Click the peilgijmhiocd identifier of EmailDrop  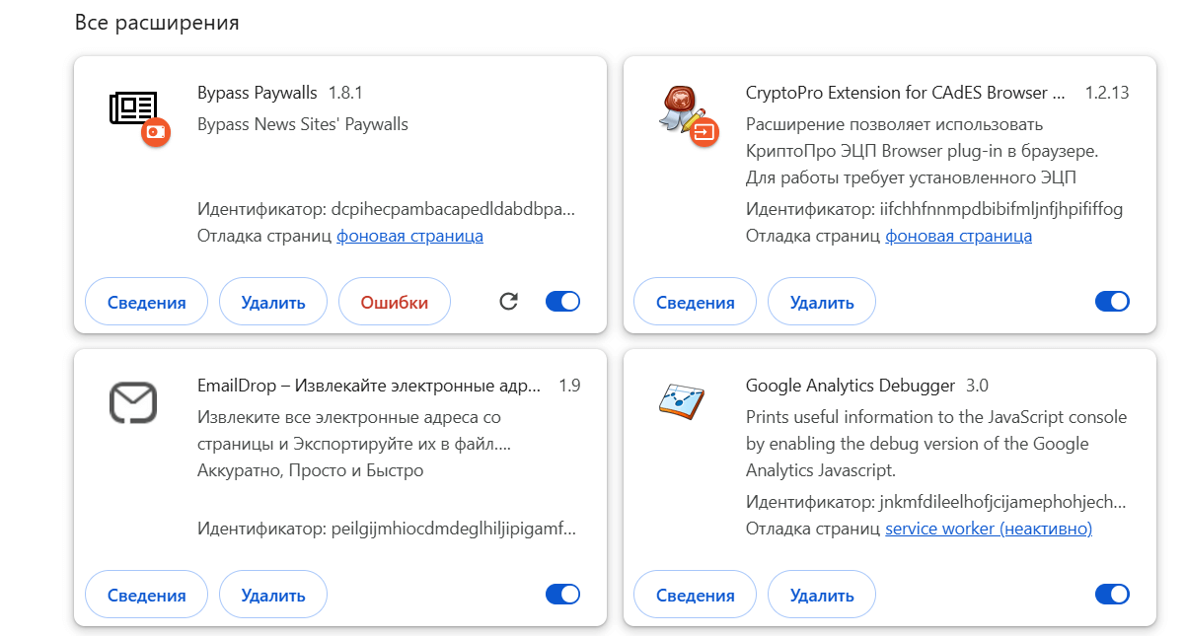pos(453,529)
